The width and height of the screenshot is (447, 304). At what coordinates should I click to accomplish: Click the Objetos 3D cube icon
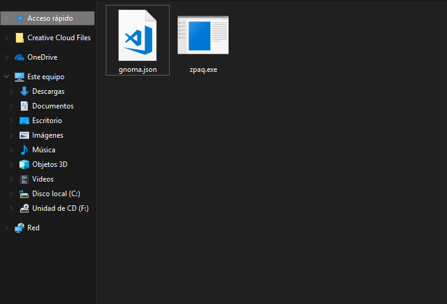(24, 164)
